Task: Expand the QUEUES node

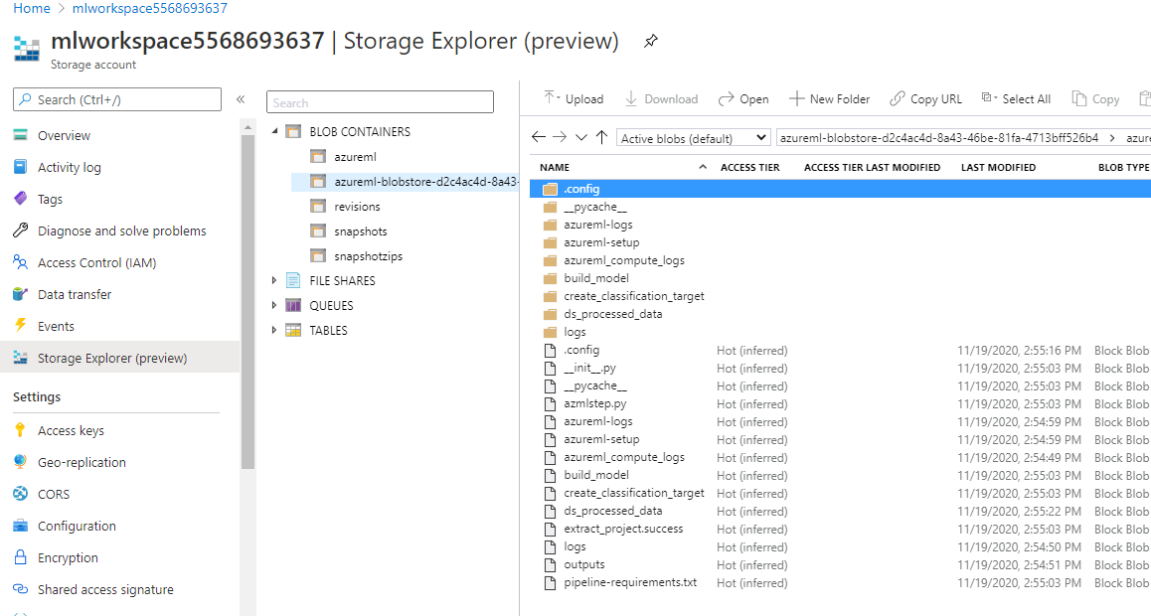Action: coord(274,305)
